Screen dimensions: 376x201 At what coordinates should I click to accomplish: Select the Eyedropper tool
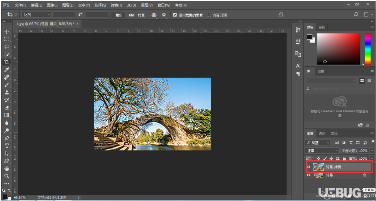click(7, 70)
